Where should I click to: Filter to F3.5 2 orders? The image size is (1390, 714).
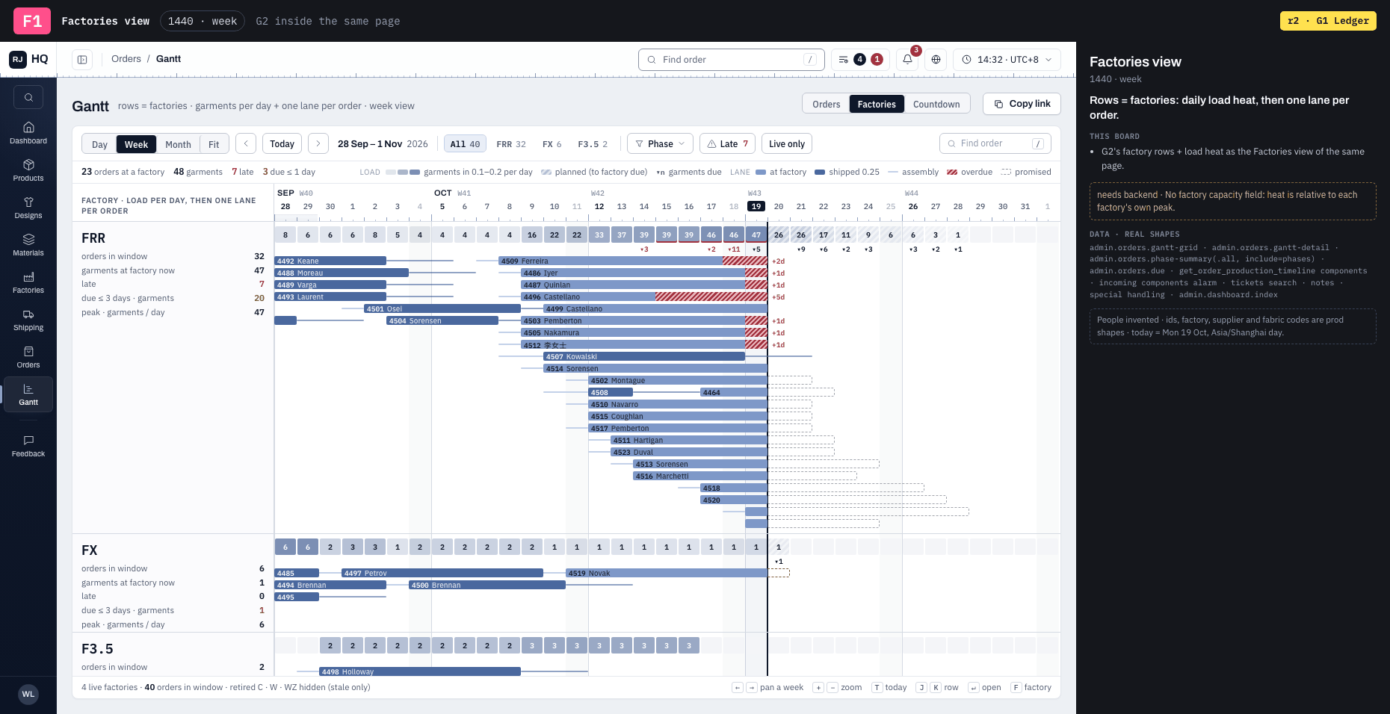pos(593,144)
